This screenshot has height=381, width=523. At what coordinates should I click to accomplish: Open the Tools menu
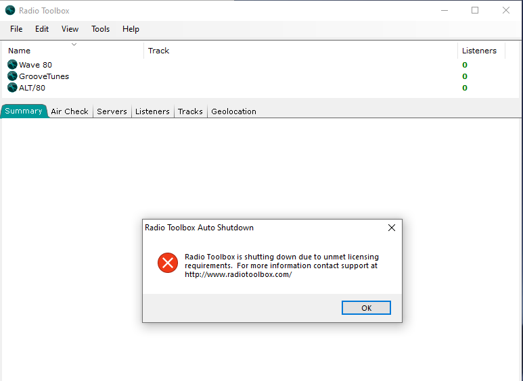[x=100, y=29]
